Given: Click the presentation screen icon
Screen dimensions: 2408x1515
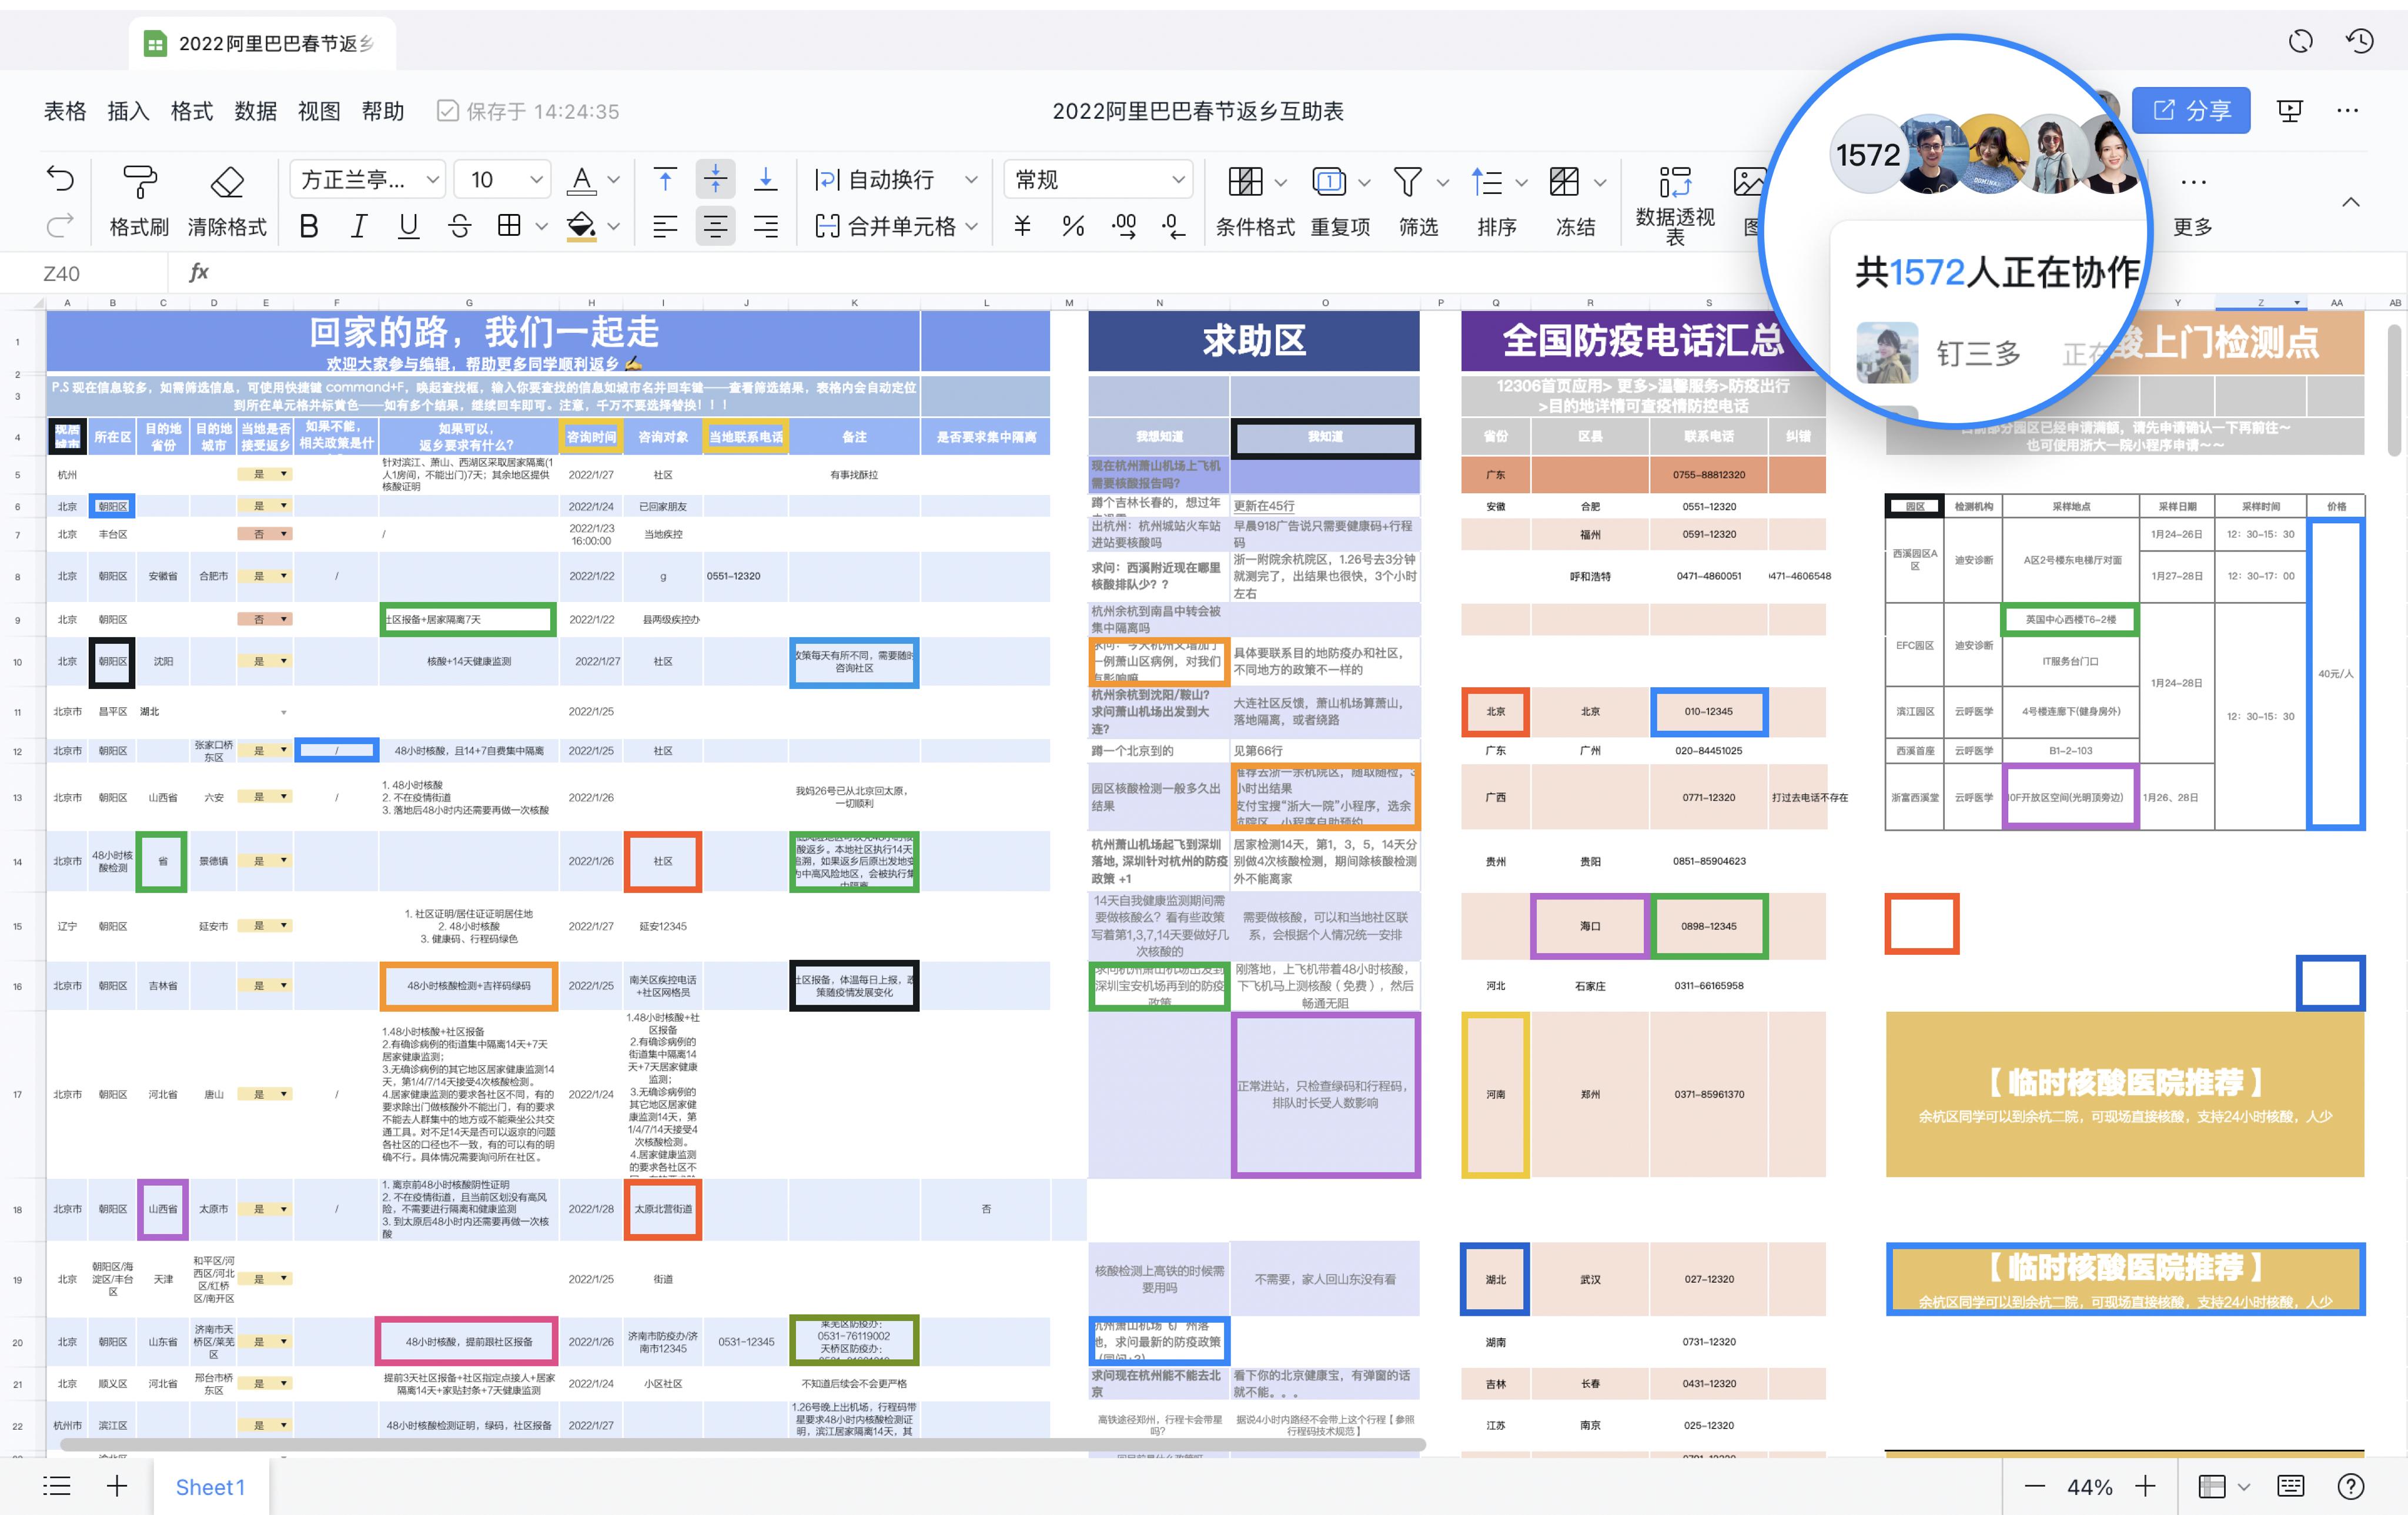Looking at the screenshot, I should (x=2290, y=110).
